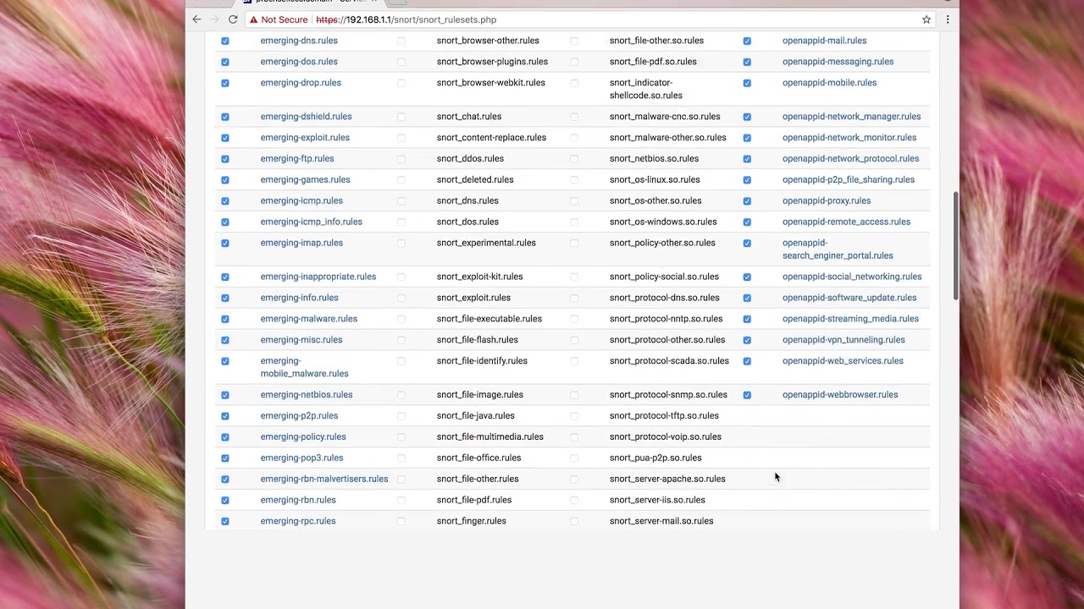Open openappid-network_manager.rules link

[x=851, y=117]
